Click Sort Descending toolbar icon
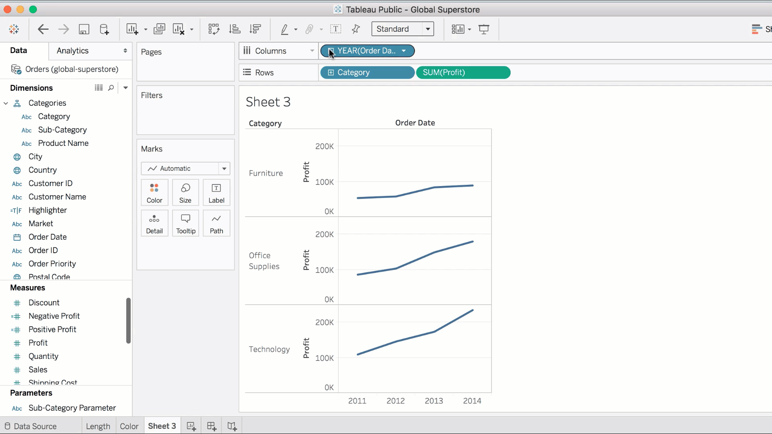 (255, 29)
